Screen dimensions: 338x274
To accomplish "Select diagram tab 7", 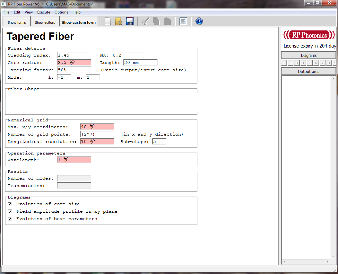I will tap(322, 63).
